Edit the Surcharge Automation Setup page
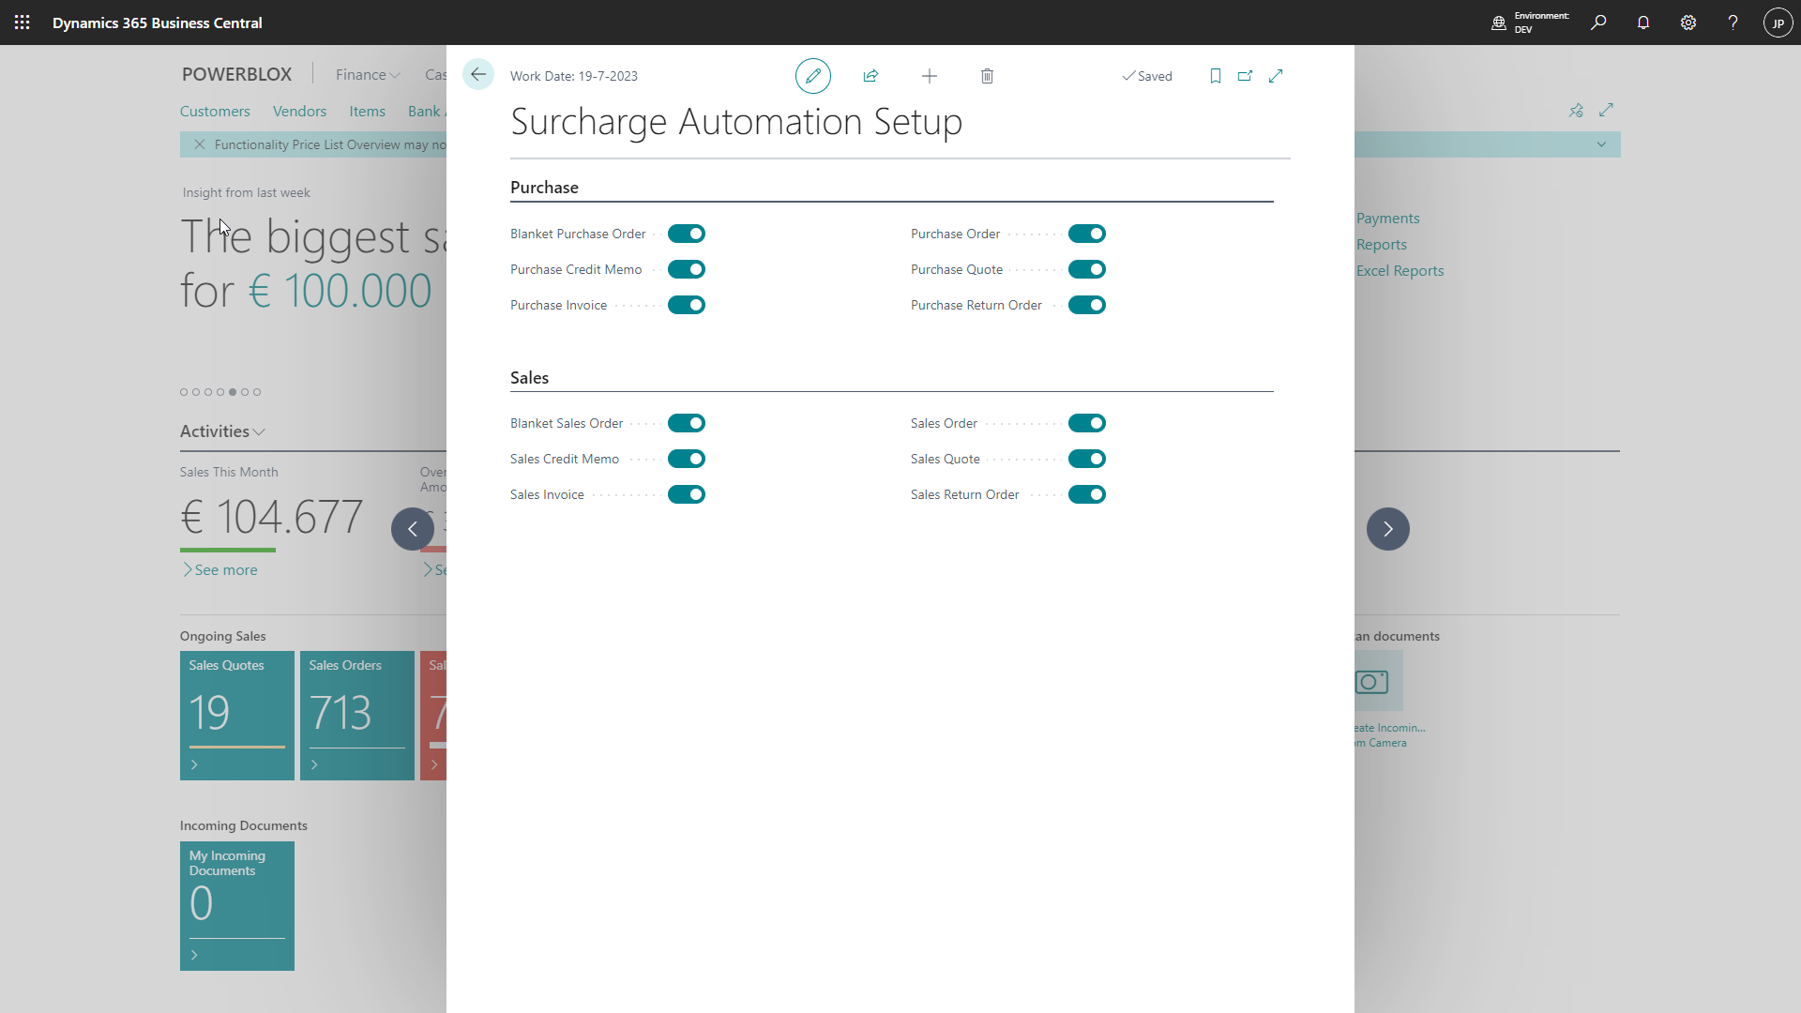This screenshot has height=1013, width=1801. coord(812,76)
